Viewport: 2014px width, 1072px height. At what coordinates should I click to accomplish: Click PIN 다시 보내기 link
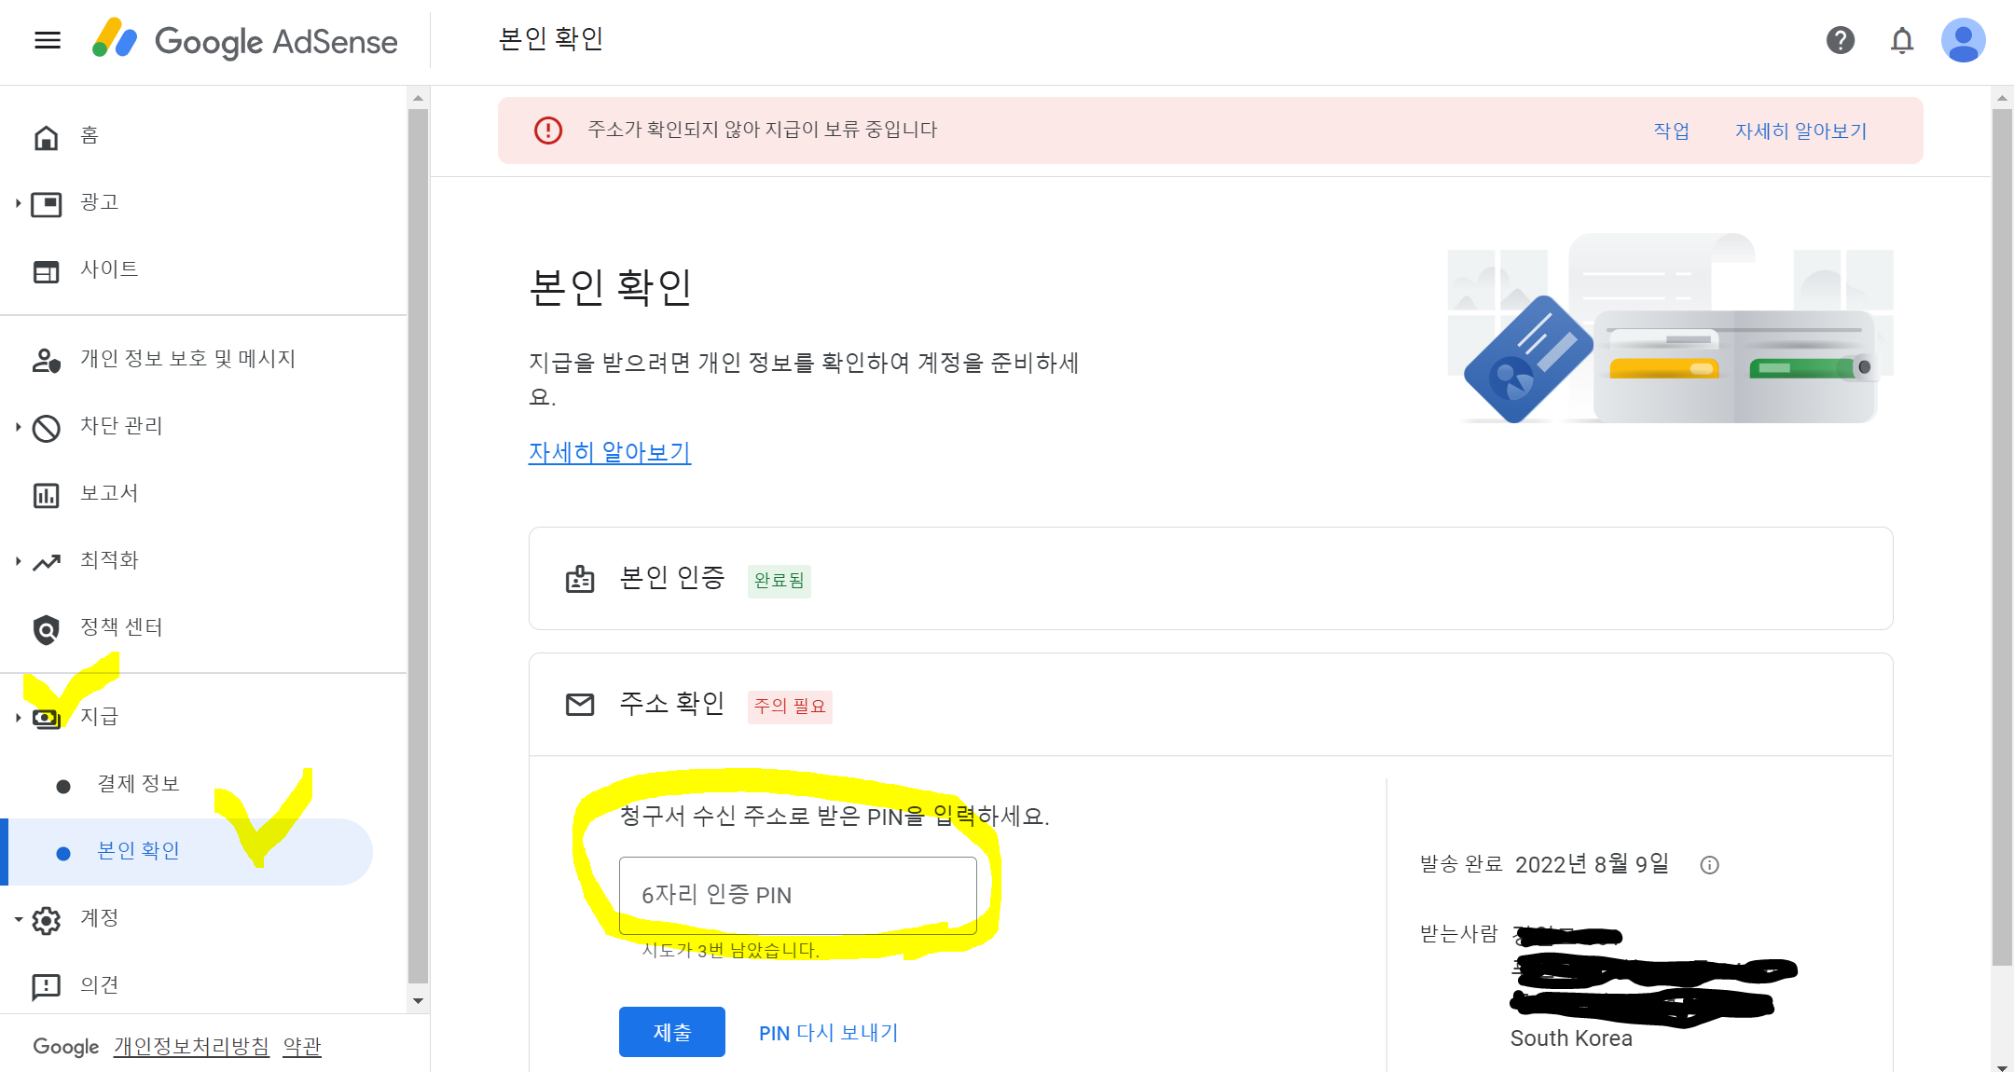click(x=828, y=1032)
